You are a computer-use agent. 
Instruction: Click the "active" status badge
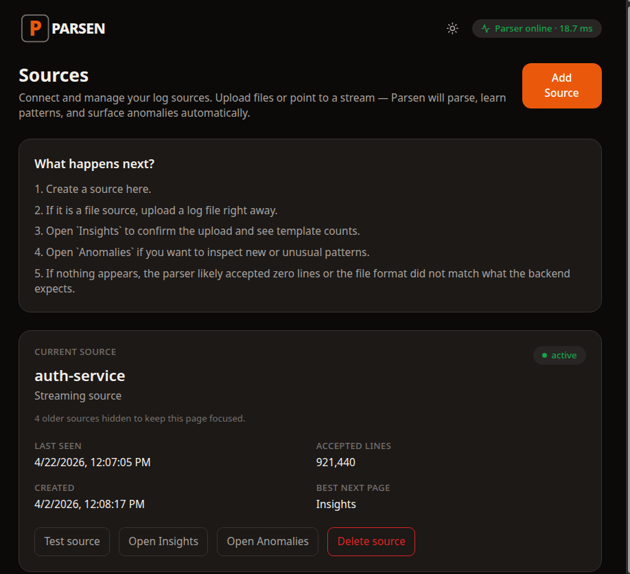point(559,355)
